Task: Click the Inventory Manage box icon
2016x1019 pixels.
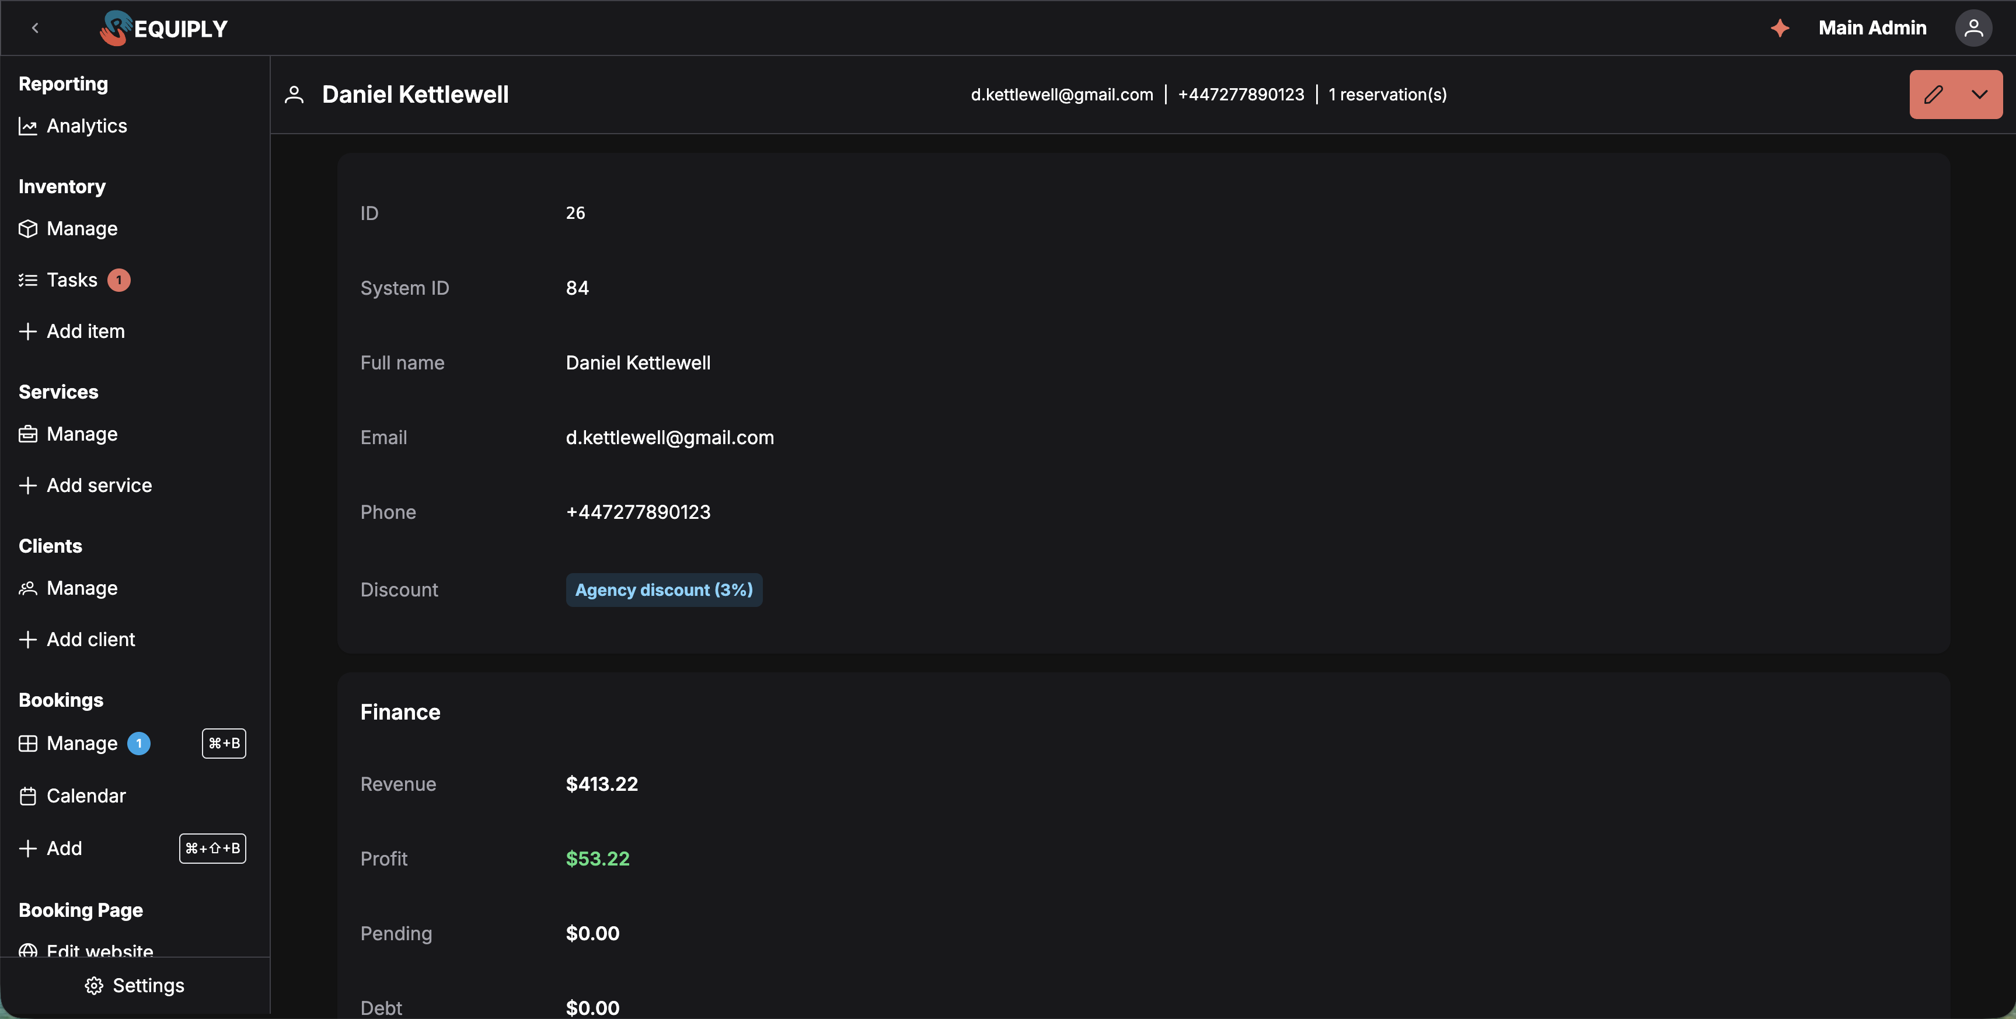Action: (x=28, y=229)
